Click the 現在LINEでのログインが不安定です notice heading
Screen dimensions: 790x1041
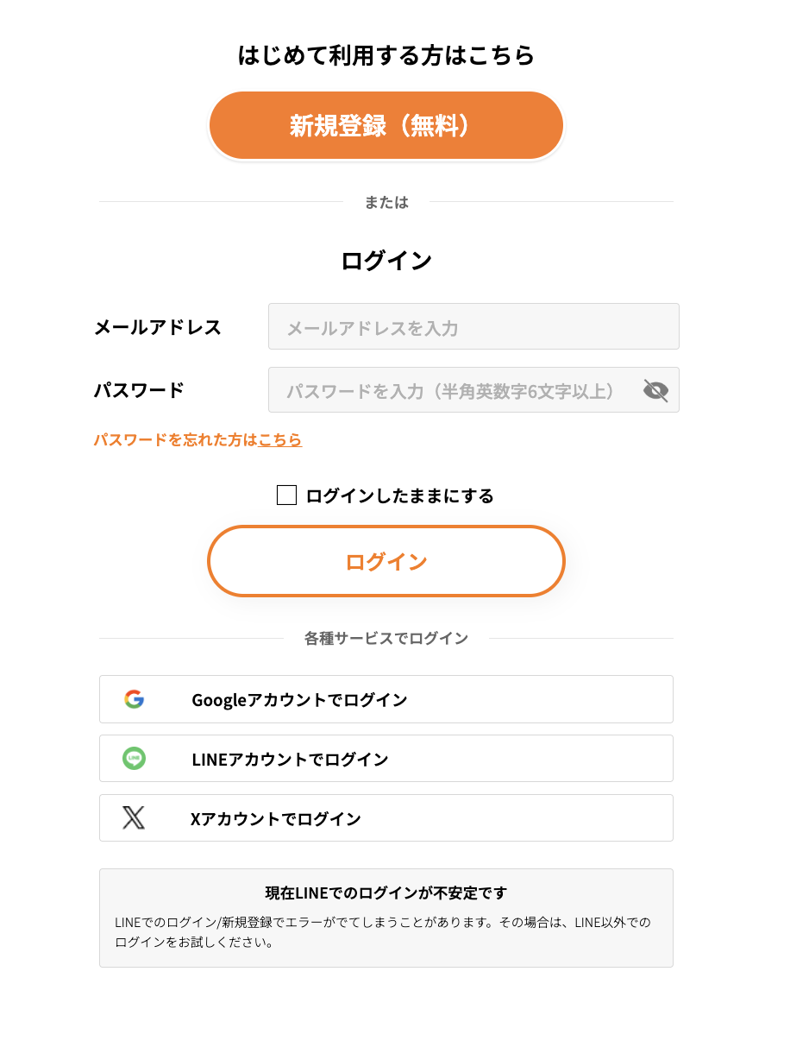pos(386,893)
